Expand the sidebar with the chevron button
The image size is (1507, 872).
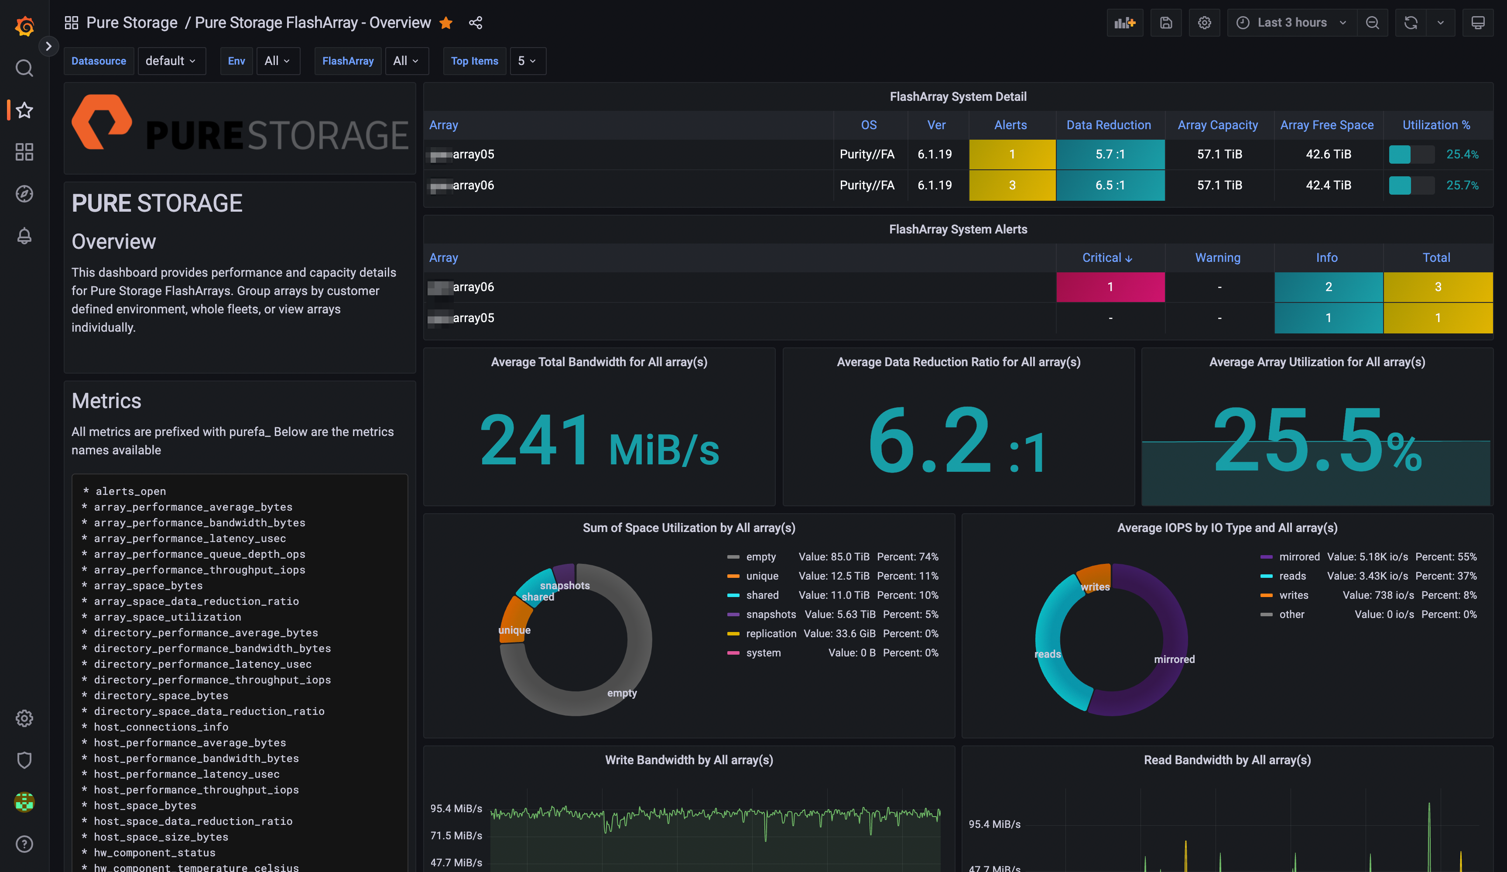48,46
